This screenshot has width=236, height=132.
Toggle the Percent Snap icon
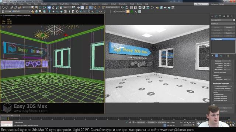tap(95, 7)
